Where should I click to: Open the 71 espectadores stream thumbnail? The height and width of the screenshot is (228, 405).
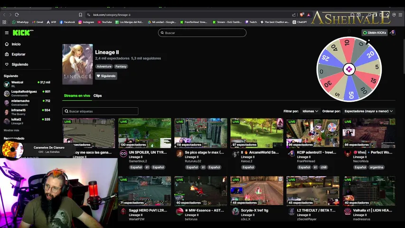(145, 191)
